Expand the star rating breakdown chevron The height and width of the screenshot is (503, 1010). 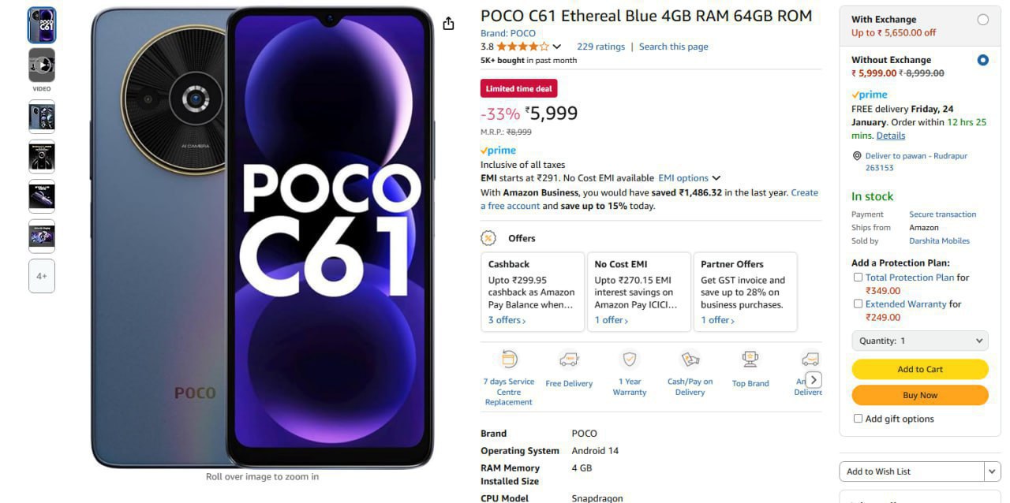pos(557,47)
